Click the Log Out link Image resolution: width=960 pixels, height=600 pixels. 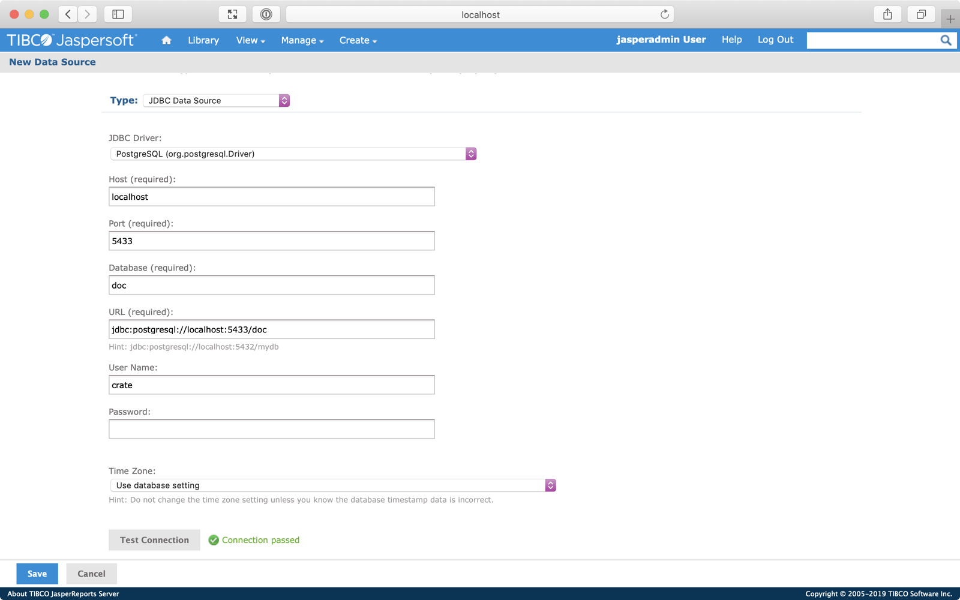tap(775, 40)
